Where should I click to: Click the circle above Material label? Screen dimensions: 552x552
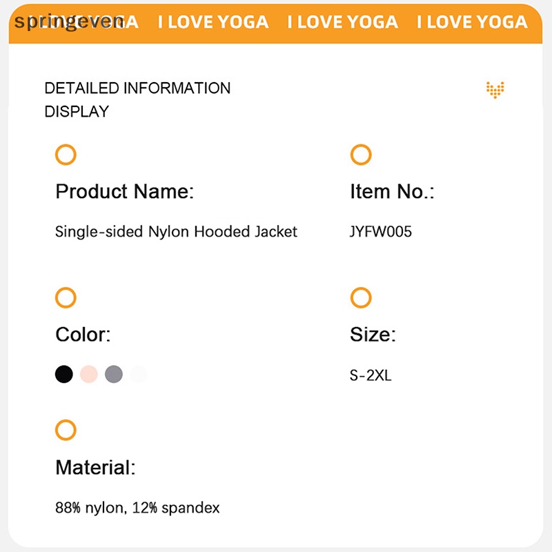66,431
